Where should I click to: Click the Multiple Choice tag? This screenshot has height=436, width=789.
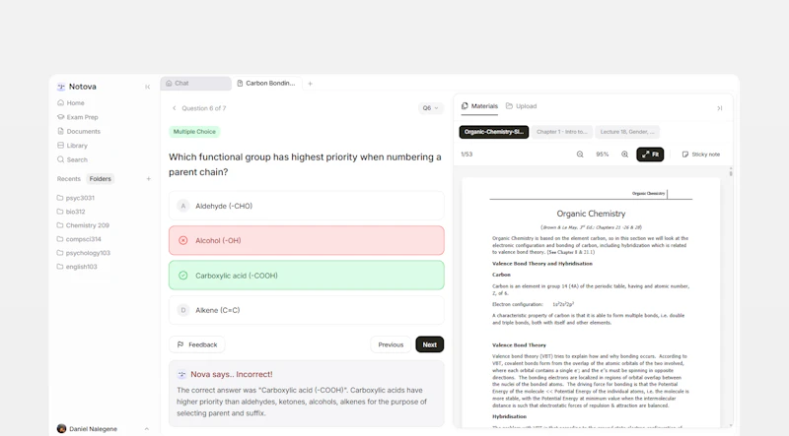194,132
